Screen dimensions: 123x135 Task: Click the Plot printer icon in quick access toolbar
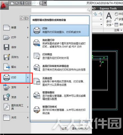(x=41, y=3)
